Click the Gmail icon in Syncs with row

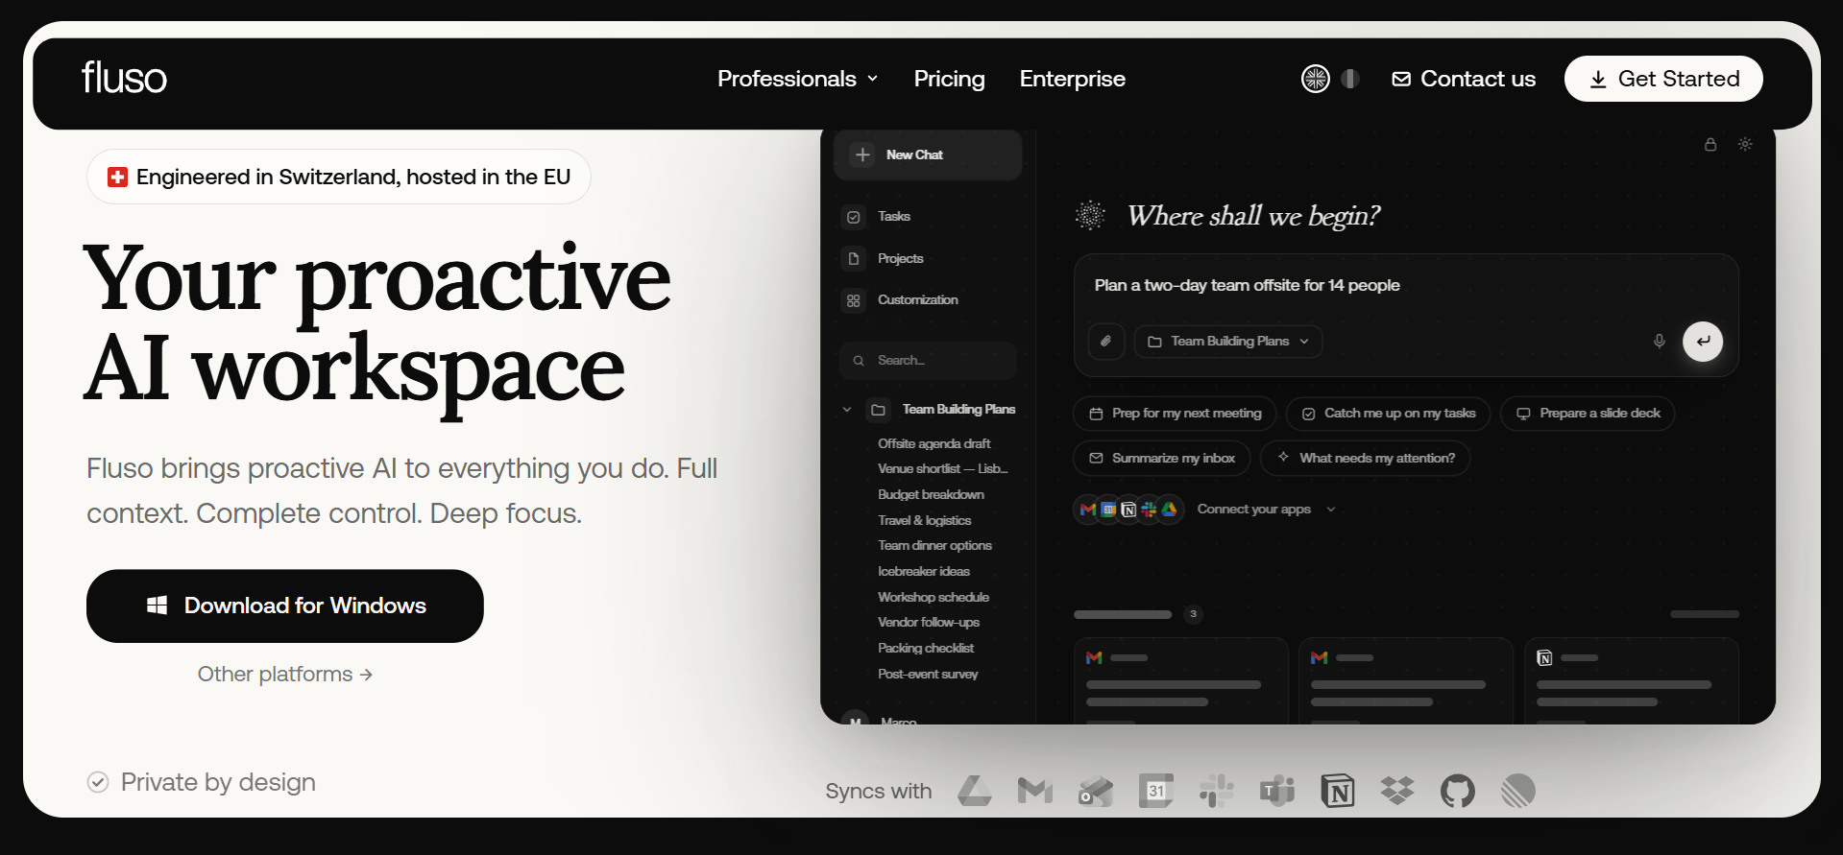[1034, 791]
